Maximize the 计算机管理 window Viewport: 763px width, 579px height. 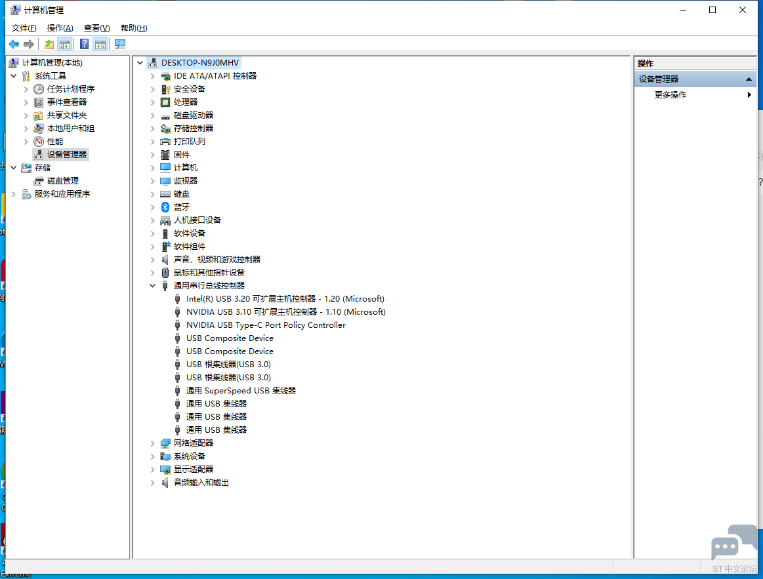tap(712, 10)
